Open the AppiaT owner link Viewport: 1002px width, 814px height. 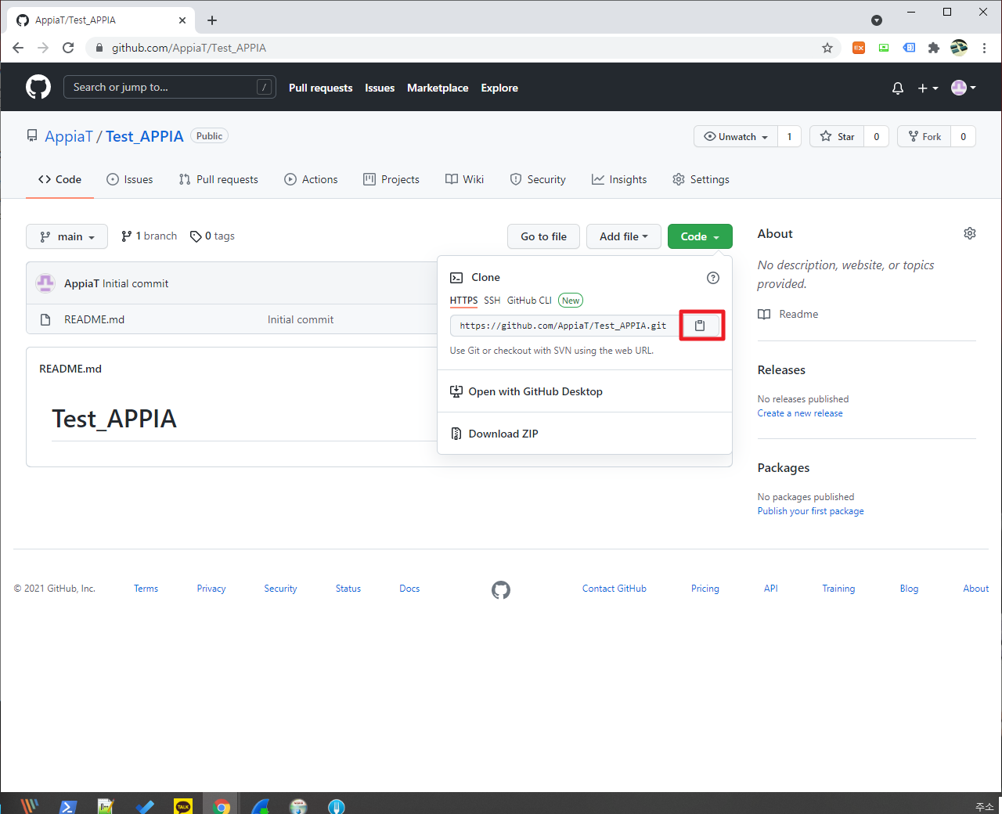coord(69,136)
